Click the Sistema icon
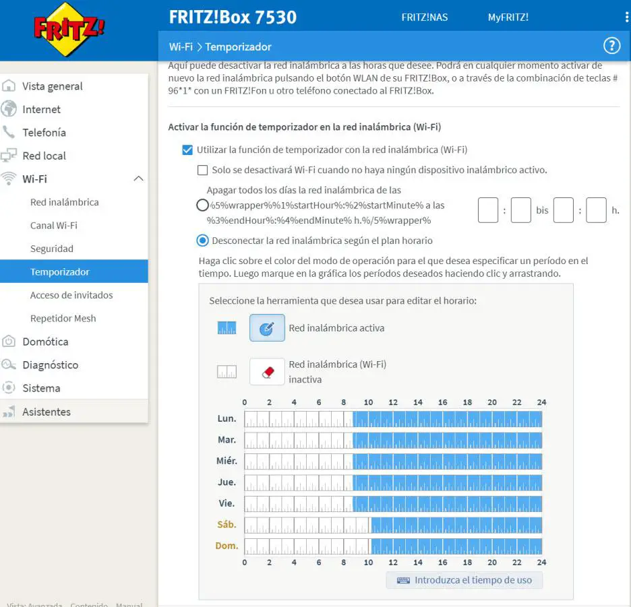 [9, 388]
